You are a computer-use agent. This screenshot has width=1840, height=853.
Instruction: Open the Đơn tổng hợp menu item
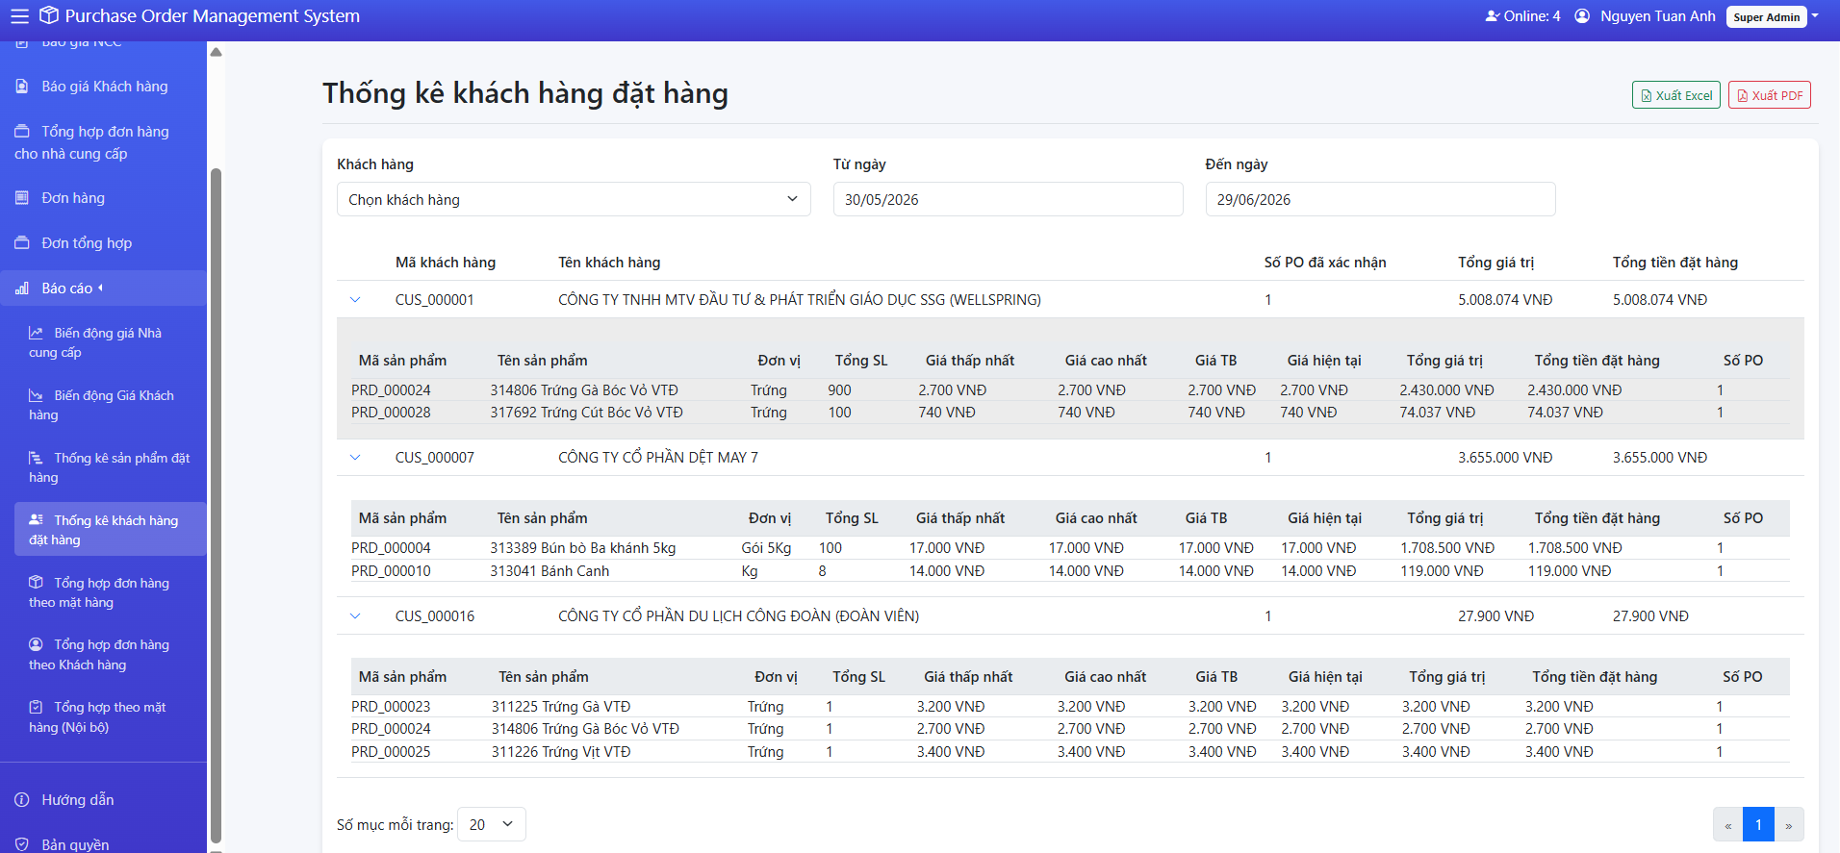tap(103, 243)
